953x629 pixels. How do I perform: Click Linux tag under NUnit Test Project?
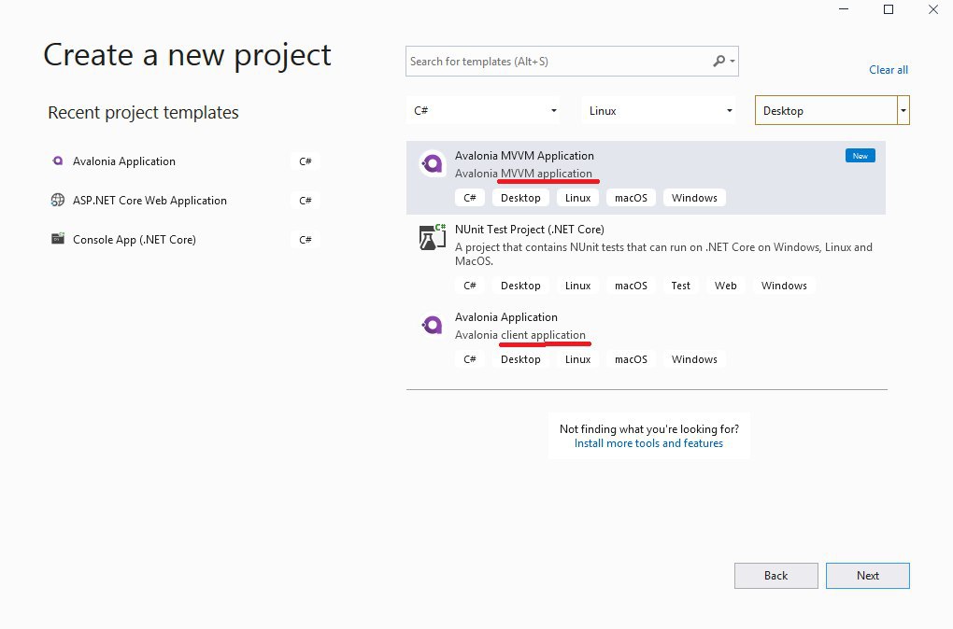click(x=577, y=286)
